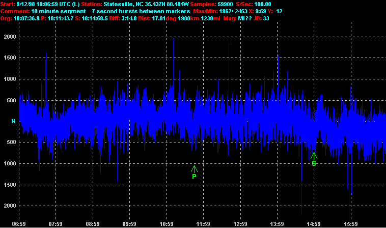Click the Diff value 3:14.8
Screen dimensions: 386x228
[x=129, y=18]
